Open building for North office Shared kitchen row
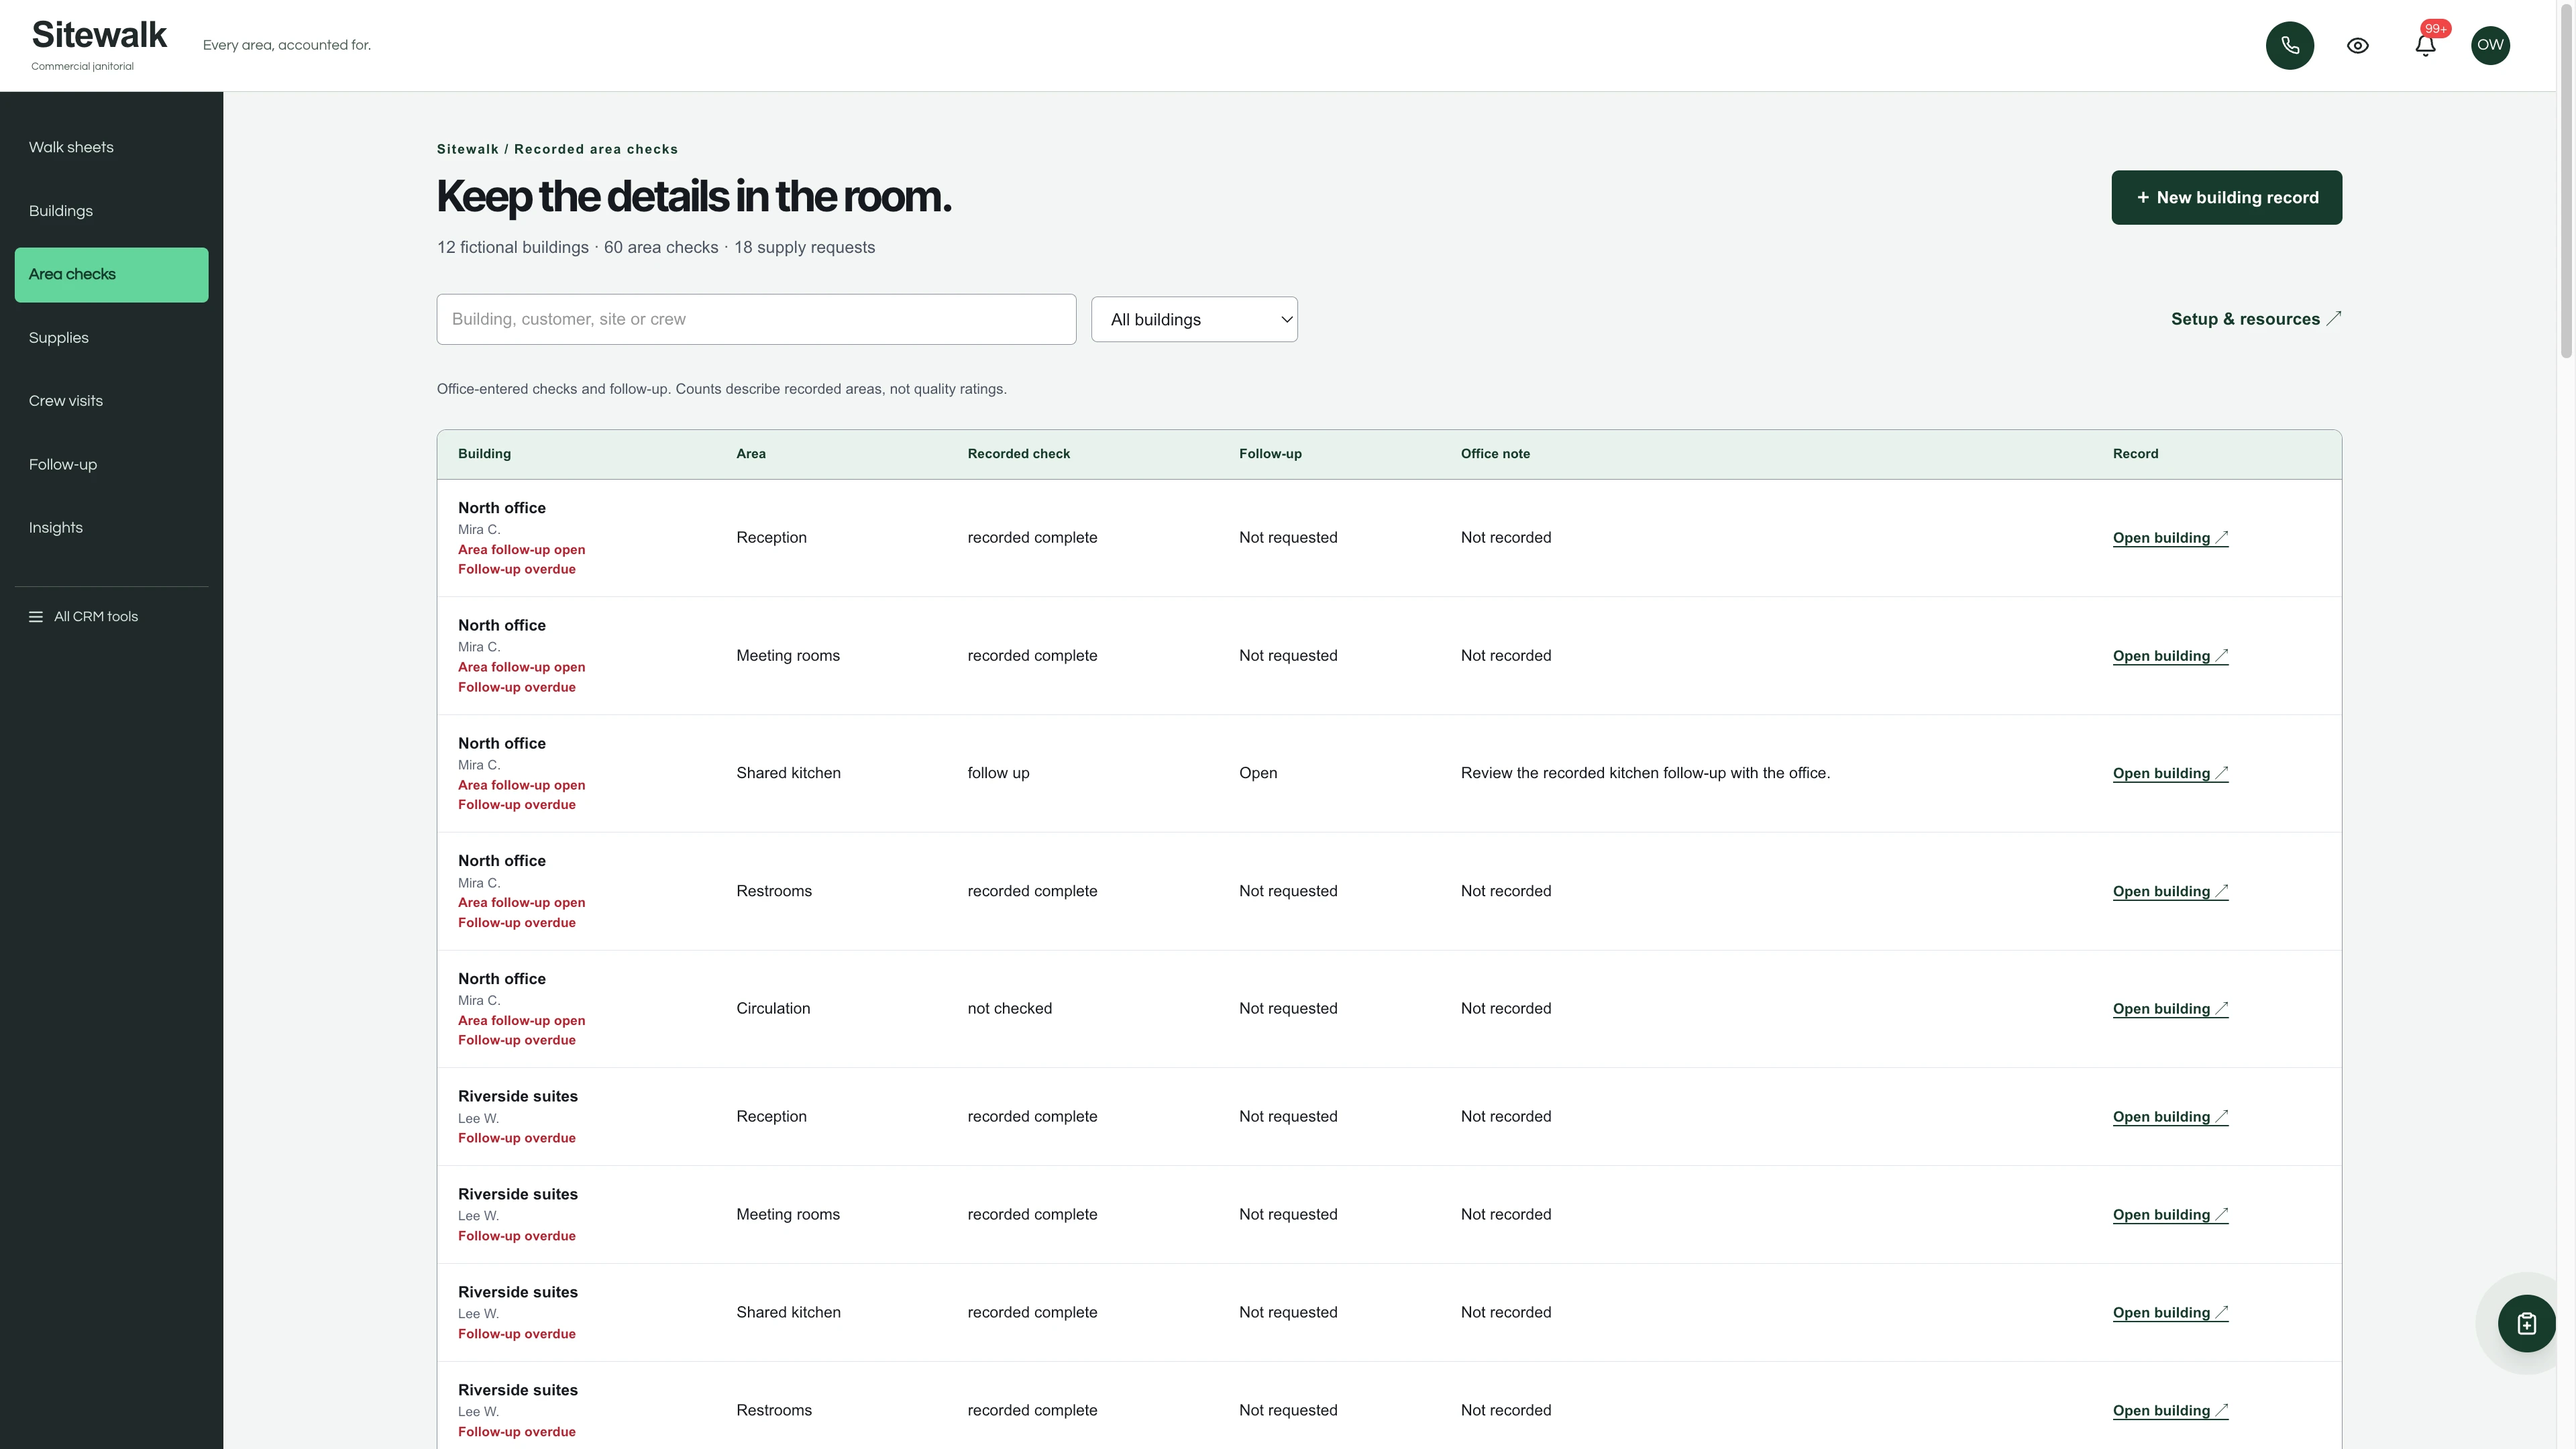2576x1449 pixels. coord(2170,773)
